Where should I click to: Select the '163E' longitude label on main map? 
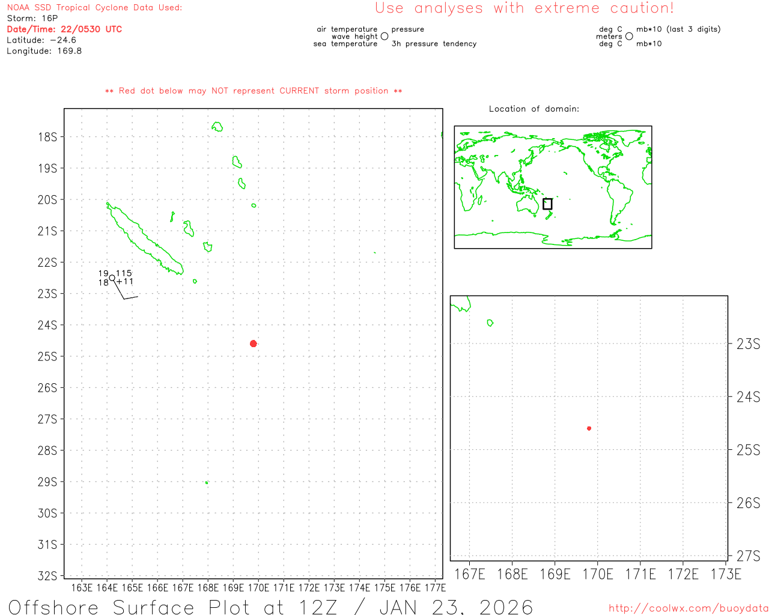[x=82, y=587]
